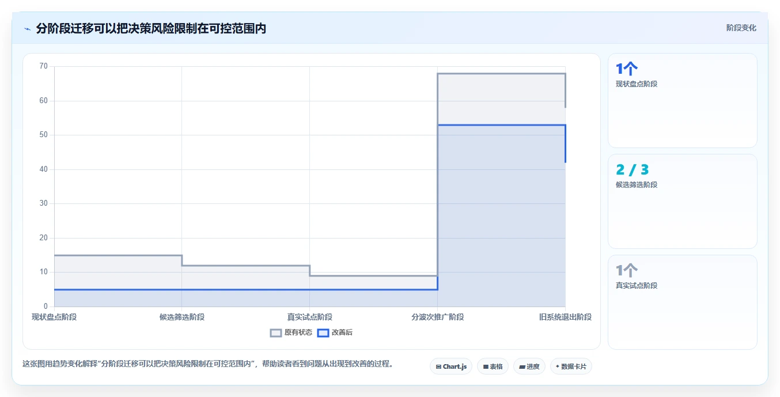Click the gray 1个 value in 真实试点阶段 card
The height and width of the screenshot is (397, 780).
[627, 271]
